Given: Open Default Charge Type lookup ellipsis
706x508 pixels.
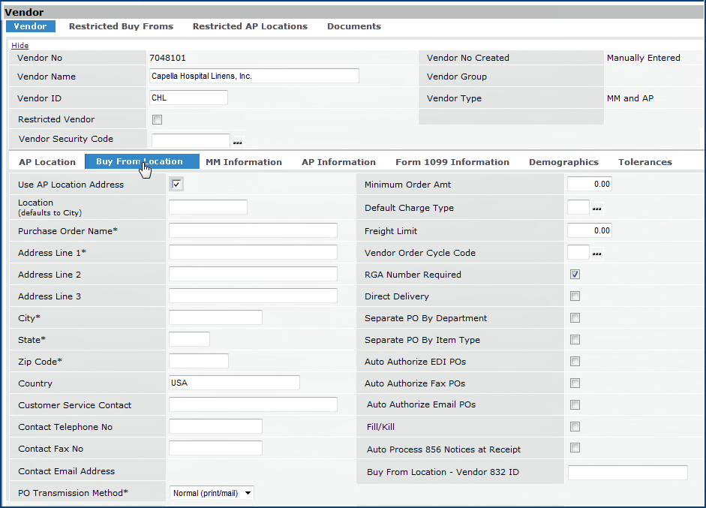Looking at the screenshot, I should coord(597,209).
